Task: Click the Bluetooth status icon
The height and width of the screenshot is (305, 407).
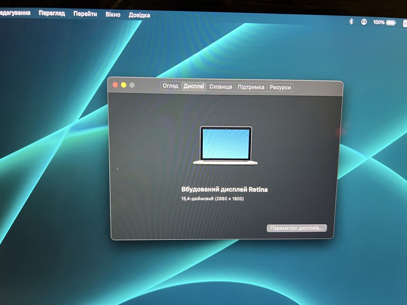Action: [x=351, y=21]
